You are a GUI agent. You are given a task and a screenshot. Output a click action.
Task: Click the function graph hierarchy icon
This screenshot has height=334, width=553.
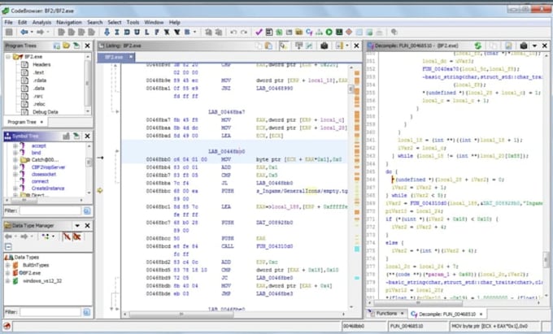(319, 32)
